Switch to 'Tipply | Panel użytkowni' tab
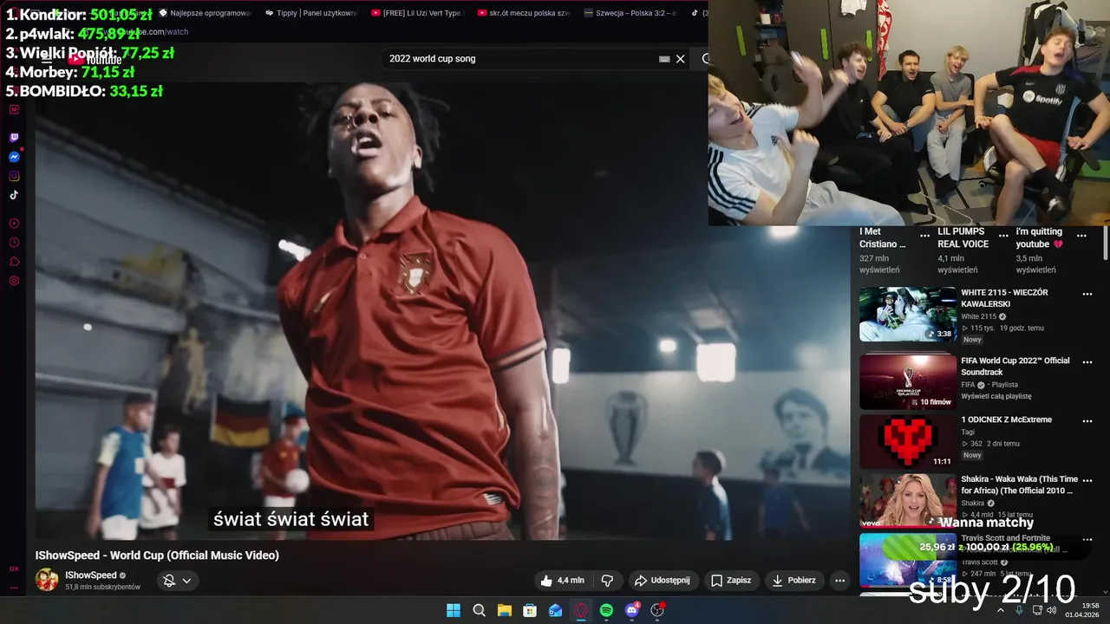The image size is (1110, 624). coord(310,13)
